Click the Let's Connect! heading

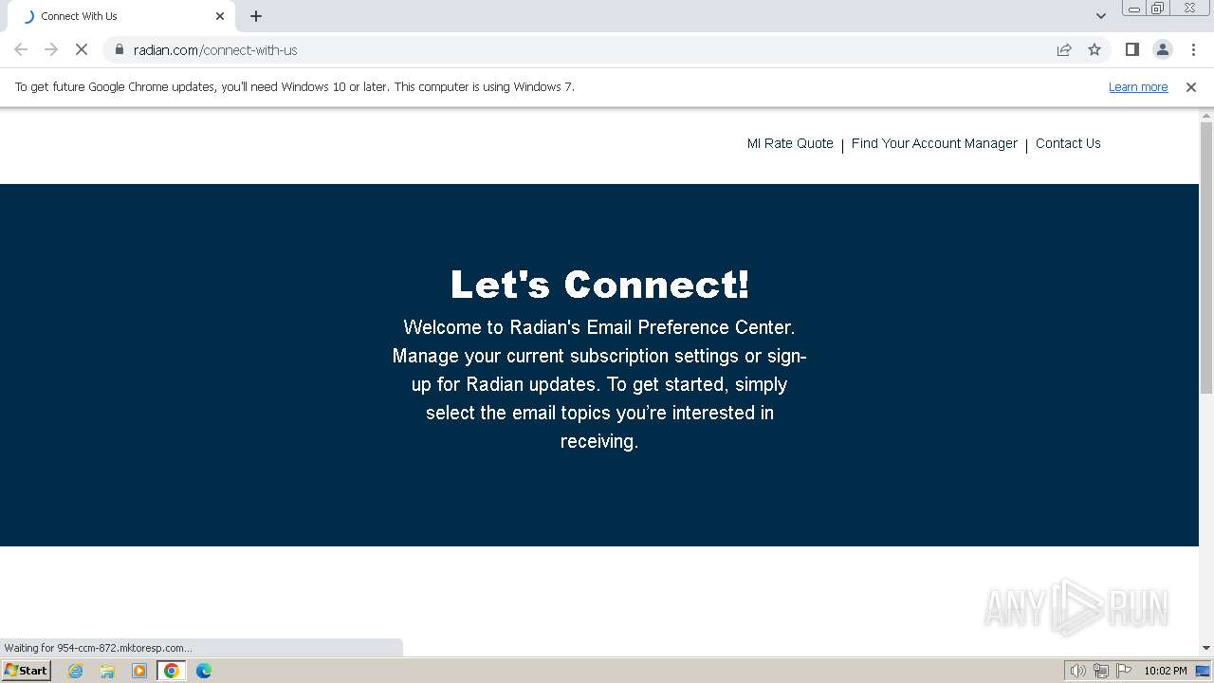(x=599, y=285)
